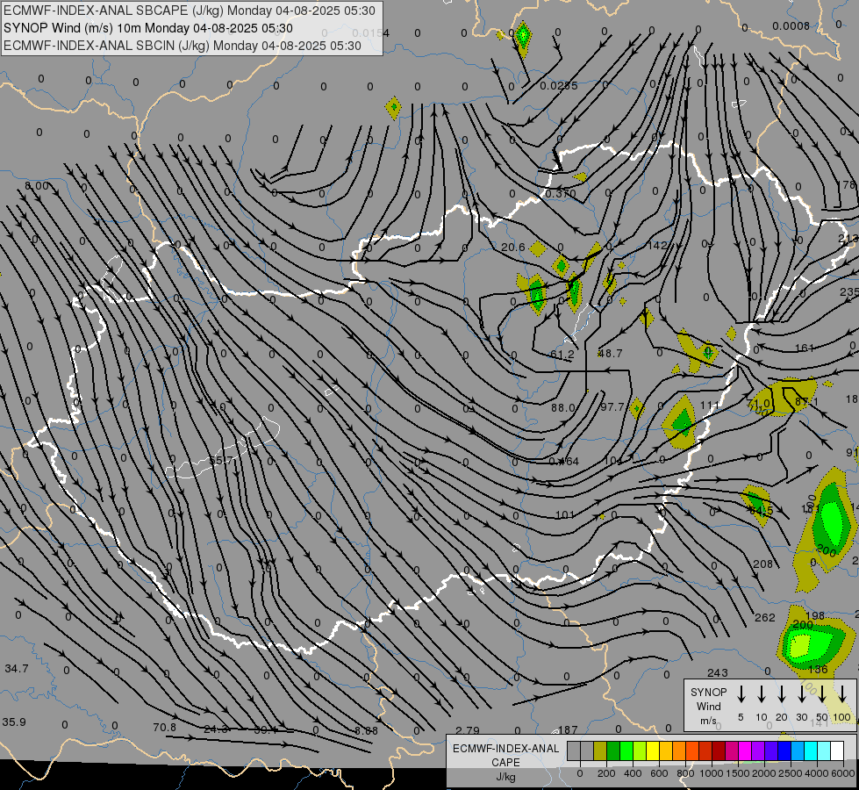
Task: Pick the olive swatch on CAPE scale
Action: (600, 751)
